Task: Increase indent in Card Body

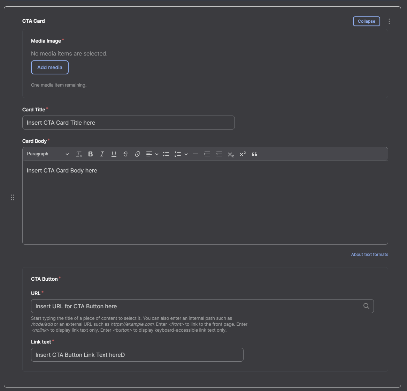Action: coord(207,154)
